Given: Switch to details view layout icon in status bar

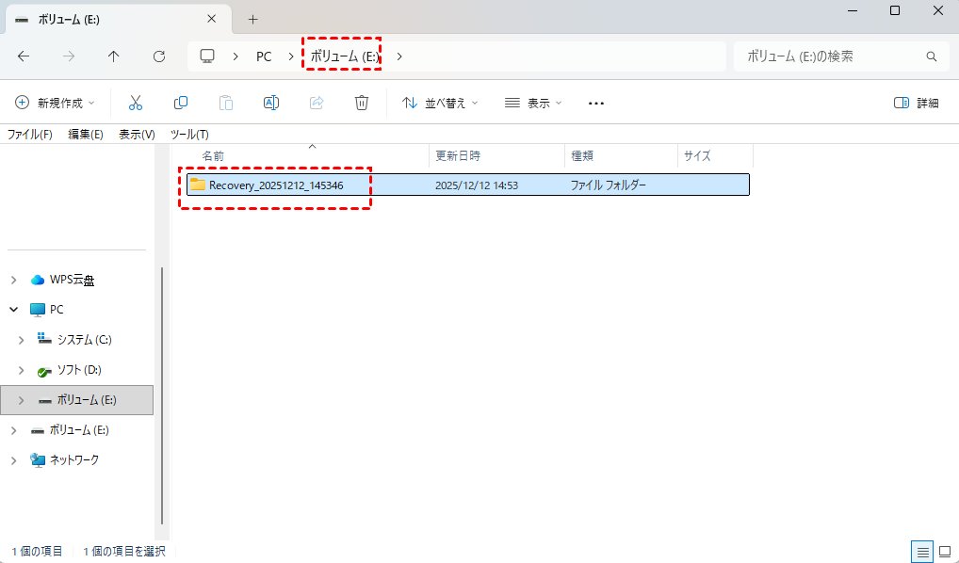Looking at the screenshot, I should coord(922,552).
